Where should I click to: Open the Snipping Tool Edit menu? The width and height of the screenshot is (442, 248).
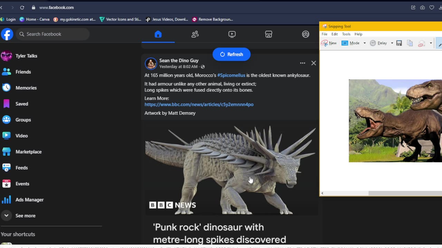pyautogui.click(x=335, y=34)
